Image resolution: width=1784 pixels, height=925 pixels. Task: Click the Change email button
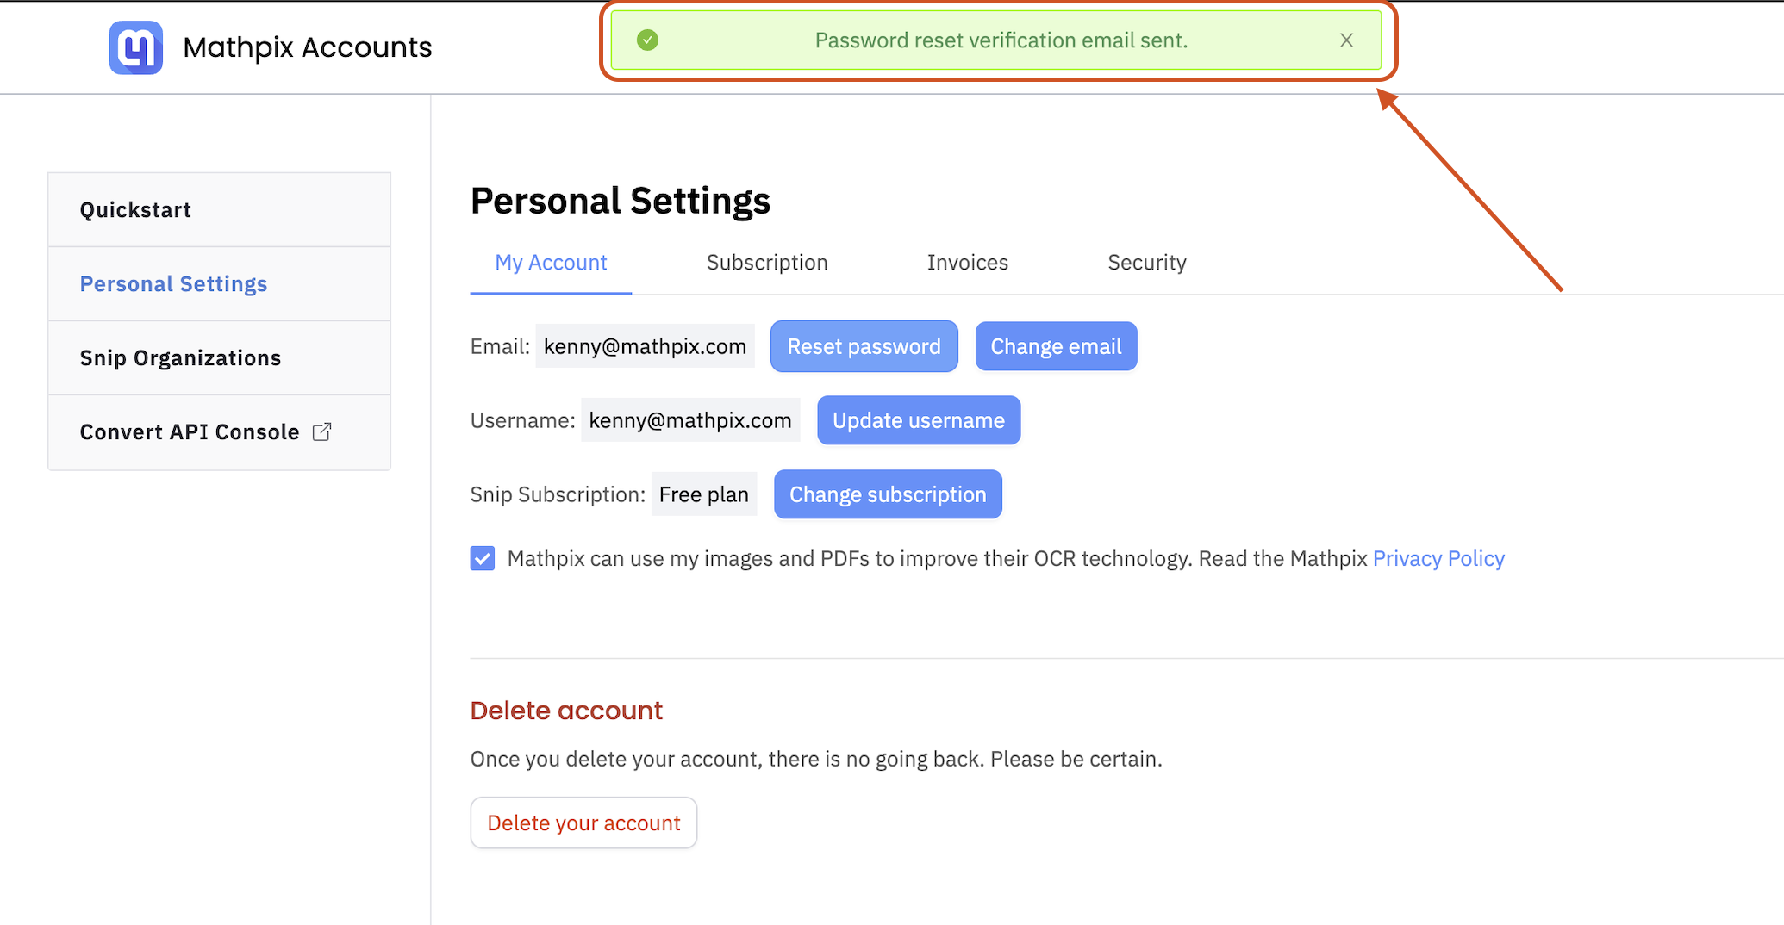1056,346
